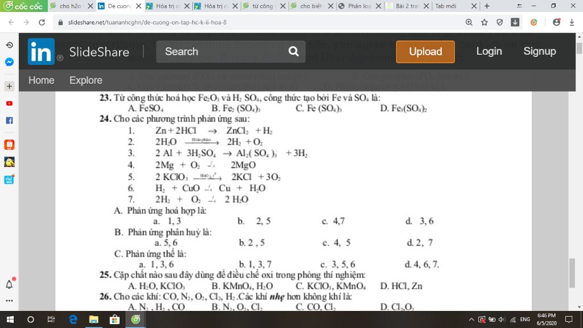Click the document viewer scrollbar
The width and height of the screenshot is (583, 328).
click(x=572, y=273)
